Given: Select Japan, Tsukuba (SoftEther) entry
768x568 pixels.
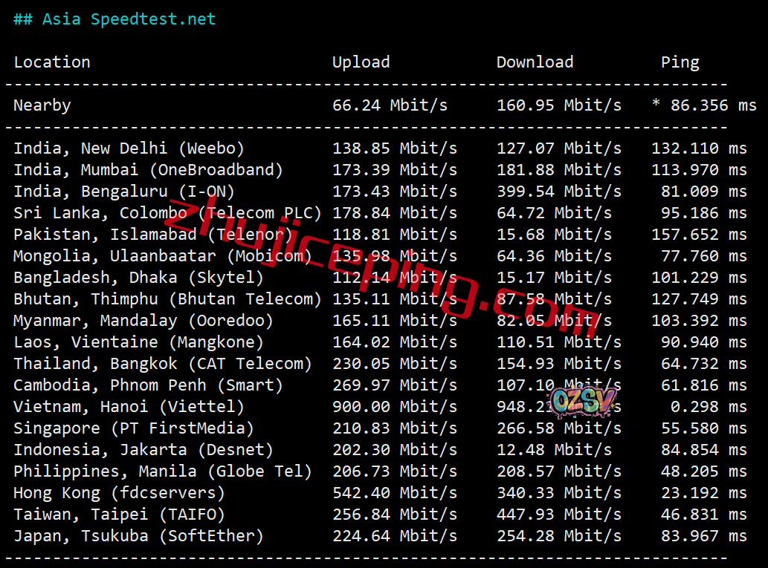Looking at the screenshot, I should tap(138, 536).
